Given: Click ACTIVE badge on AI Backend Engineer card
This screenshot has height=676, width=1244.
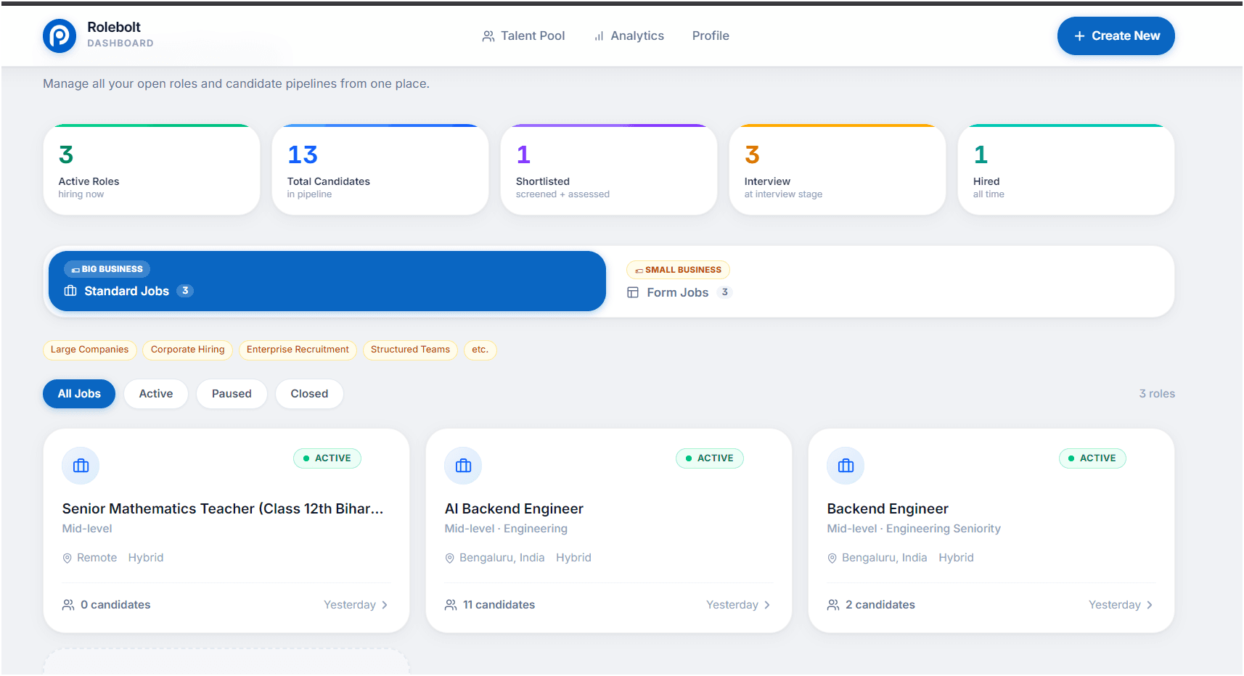Looking at the screenshot, I should 710,458.
